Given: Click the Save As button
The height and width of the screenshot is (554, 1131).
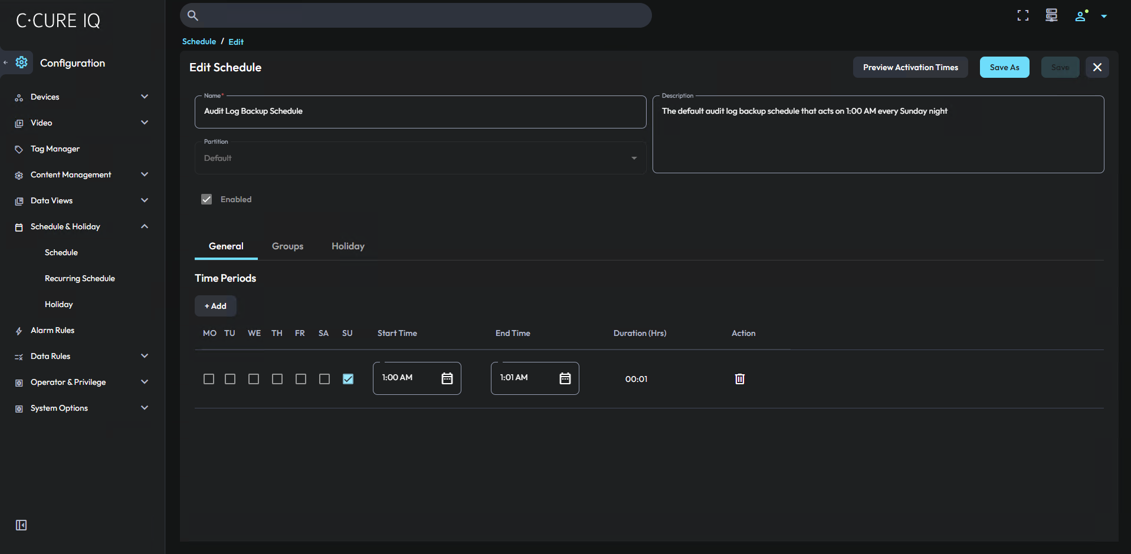Looking at the screenshot, I should coord(1004,67).
